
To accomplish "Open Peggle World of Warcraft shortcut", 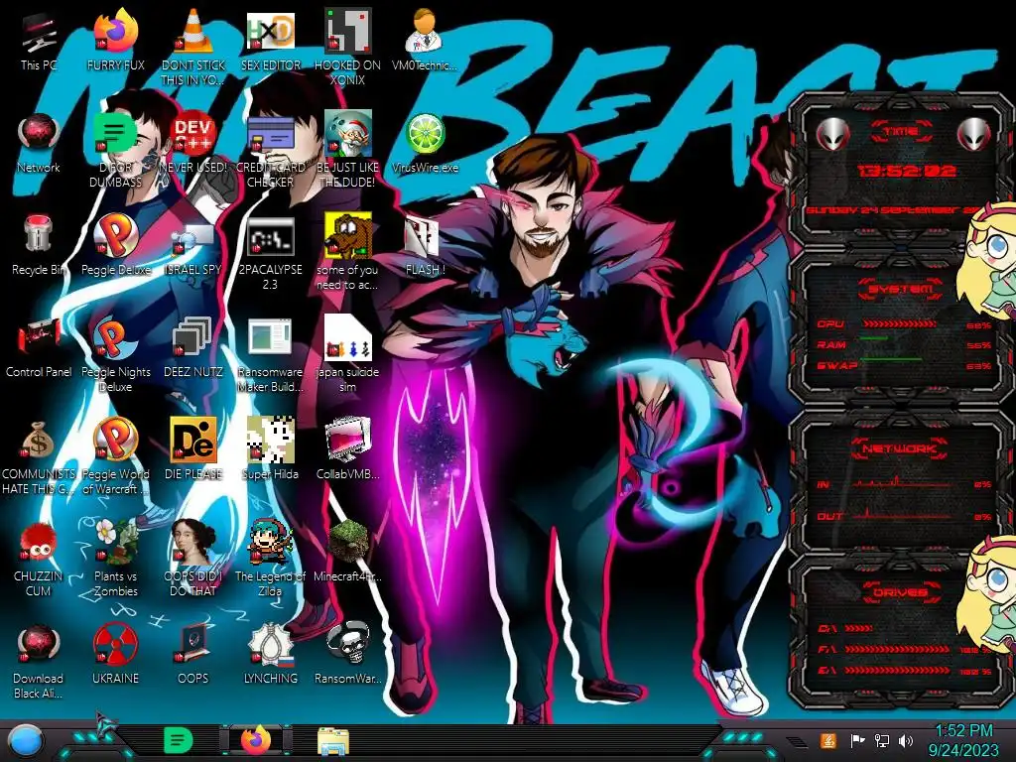I will tap(116, 440).
